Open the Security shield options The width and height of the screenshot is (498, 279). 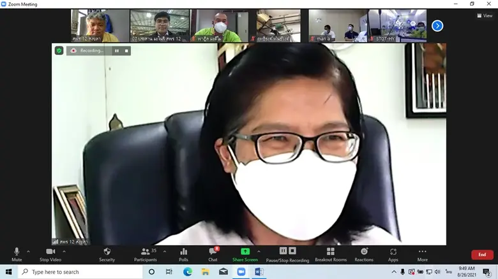tap(107, 253)
